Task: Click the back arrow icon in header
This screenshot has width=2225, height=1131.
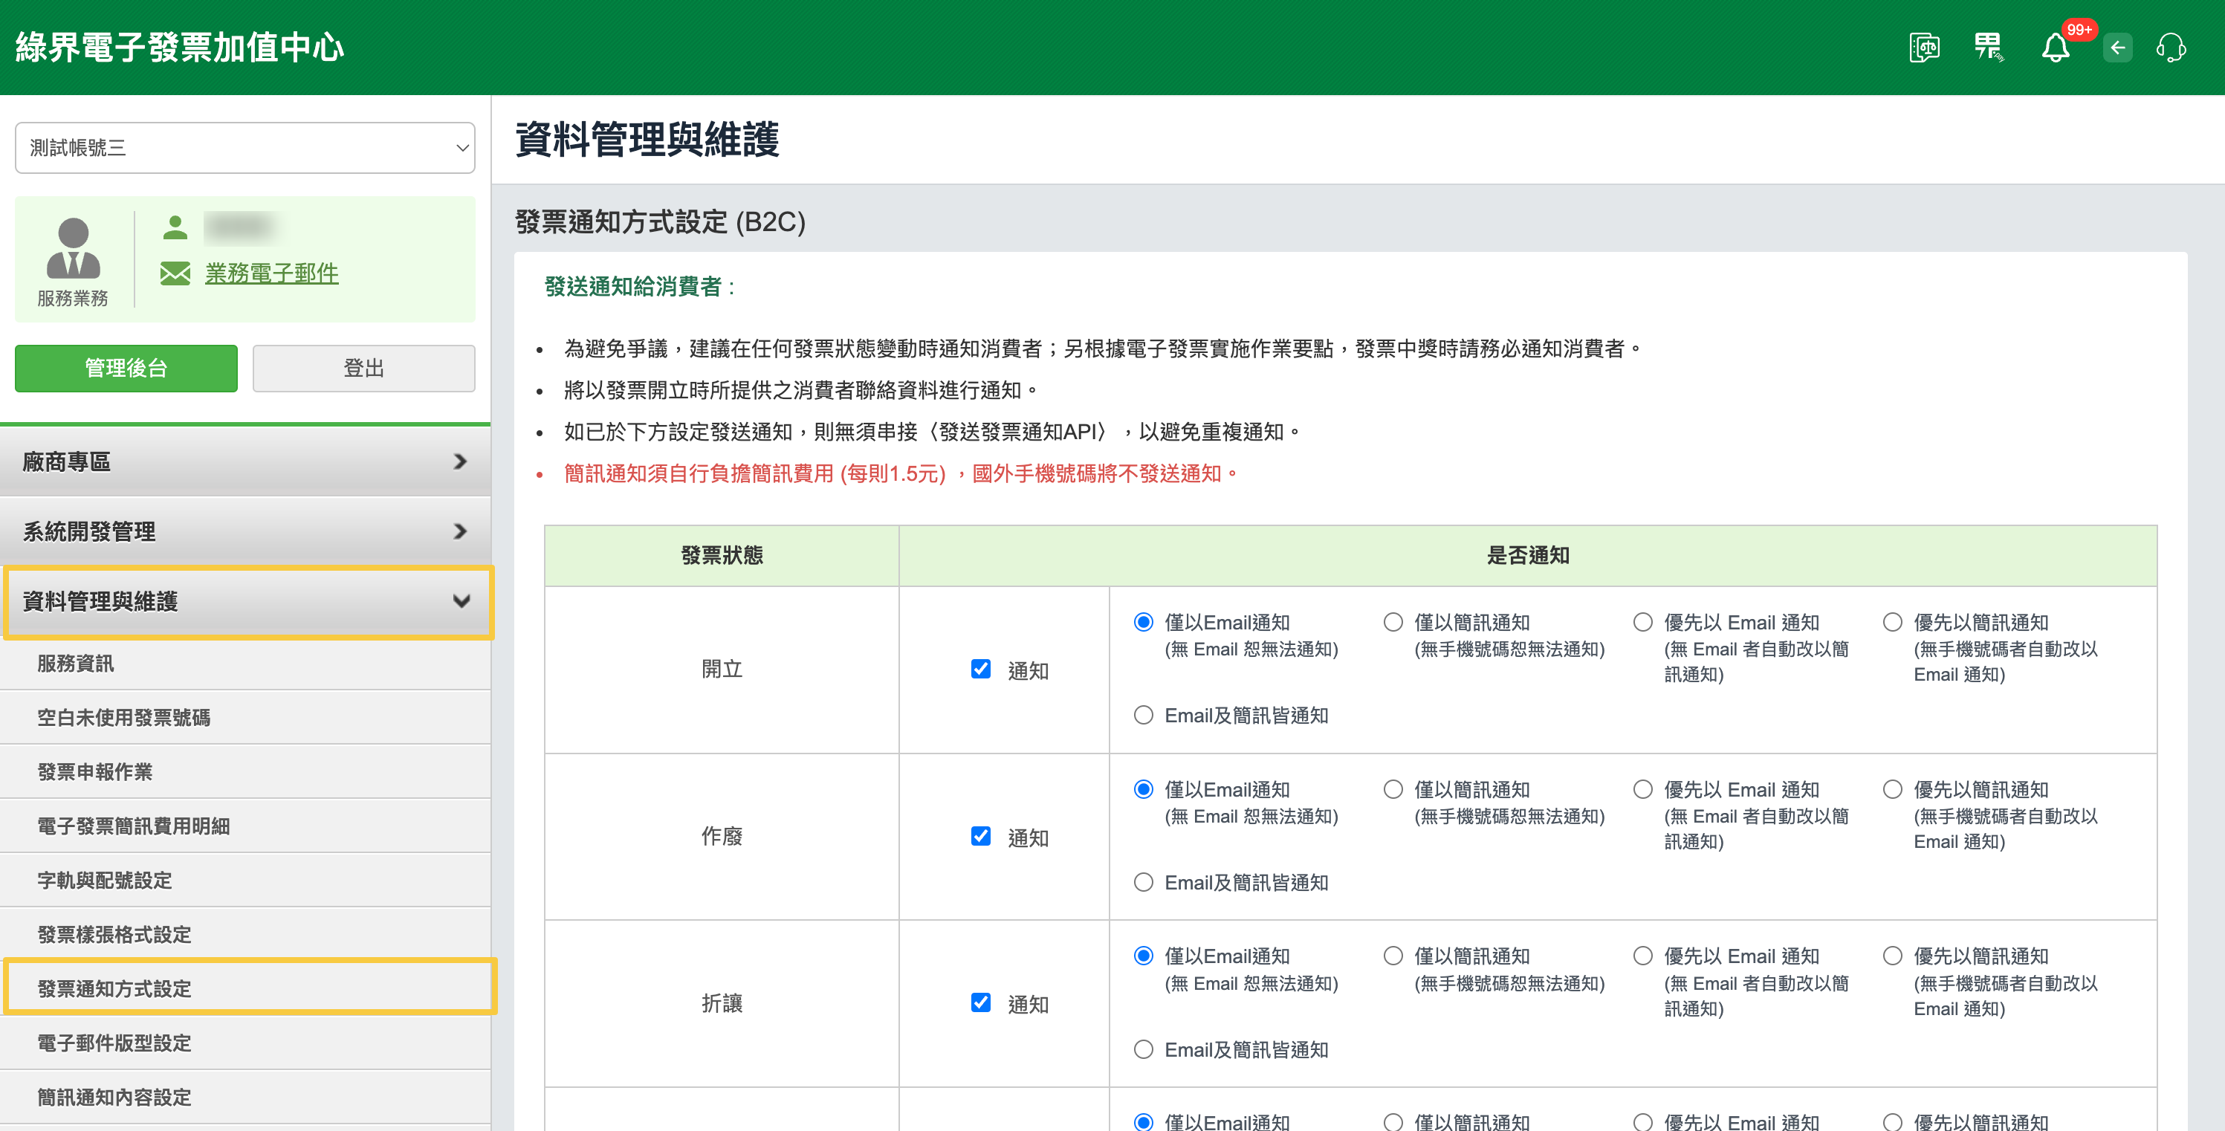Action: [x=2117, y=48]
